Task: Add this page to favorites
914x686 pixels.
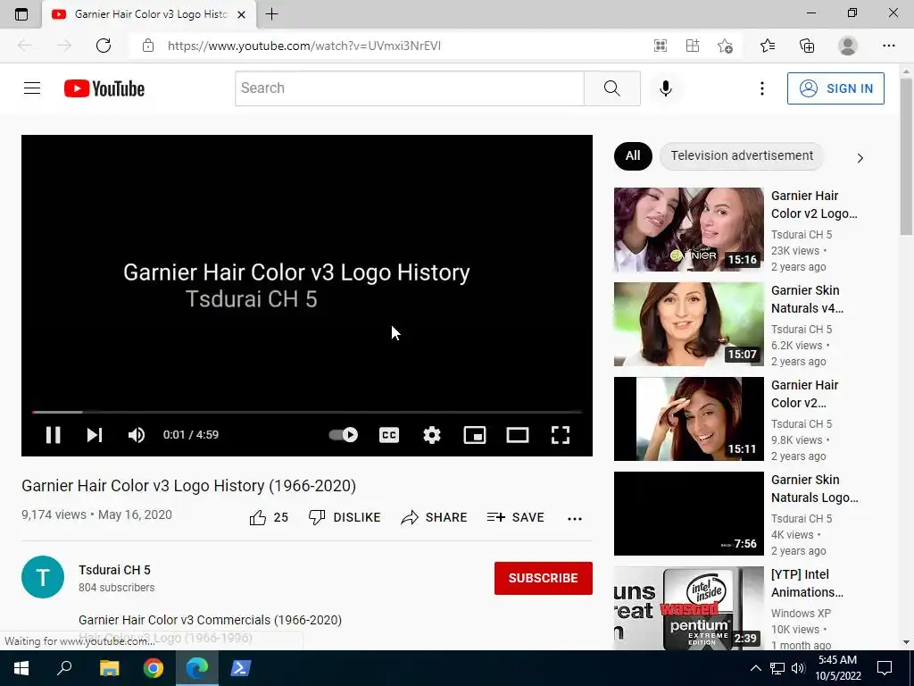Action: [725, 46]
